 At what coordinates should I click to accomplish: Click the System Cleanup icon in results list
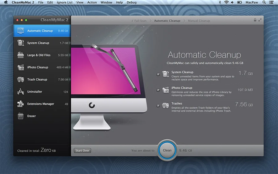click(166, 74)
